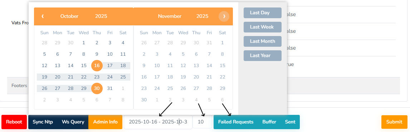The height and width of the screenshot is (132, 410).
Task: Choose the Last Month preset
Action: (263, 41)
